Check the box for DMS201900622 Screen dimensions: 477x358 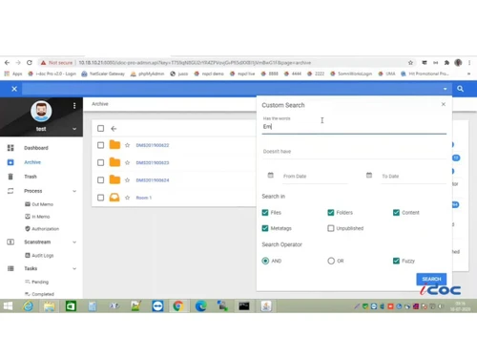click(100, 145)
